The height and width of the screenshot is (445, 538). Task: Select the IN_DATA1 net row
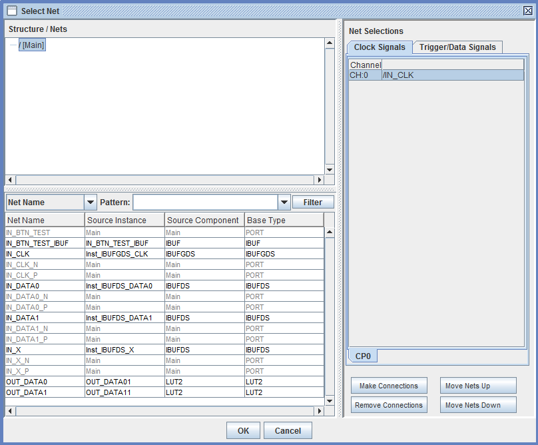tap(164, 318)
